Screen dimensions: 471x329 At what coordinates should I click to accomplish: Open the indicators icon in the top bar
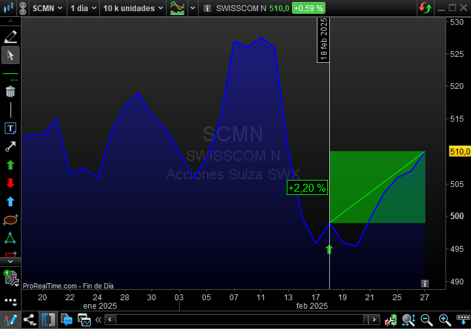click(177, 8)
